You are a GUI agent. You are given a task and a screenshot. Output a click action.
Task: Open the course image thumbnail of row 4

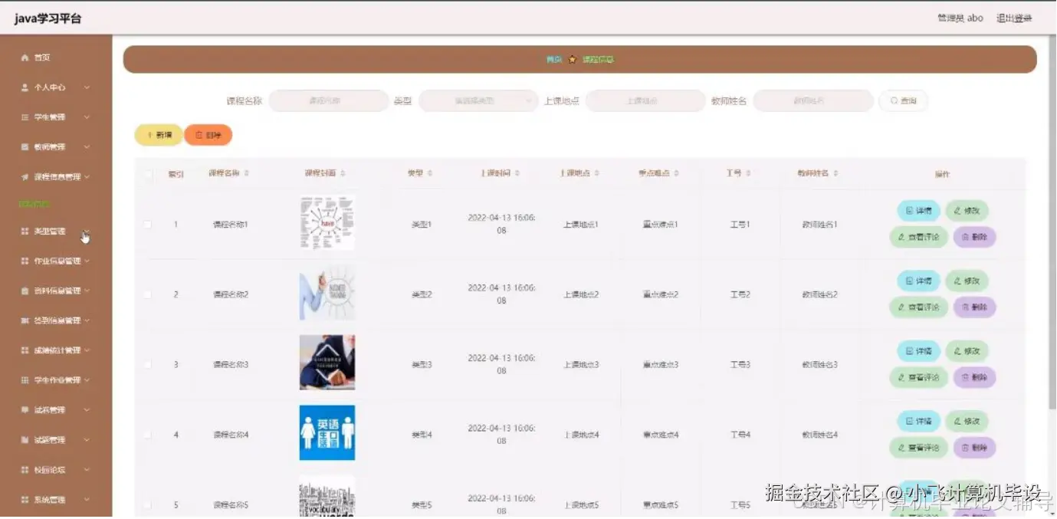(327, 432)
